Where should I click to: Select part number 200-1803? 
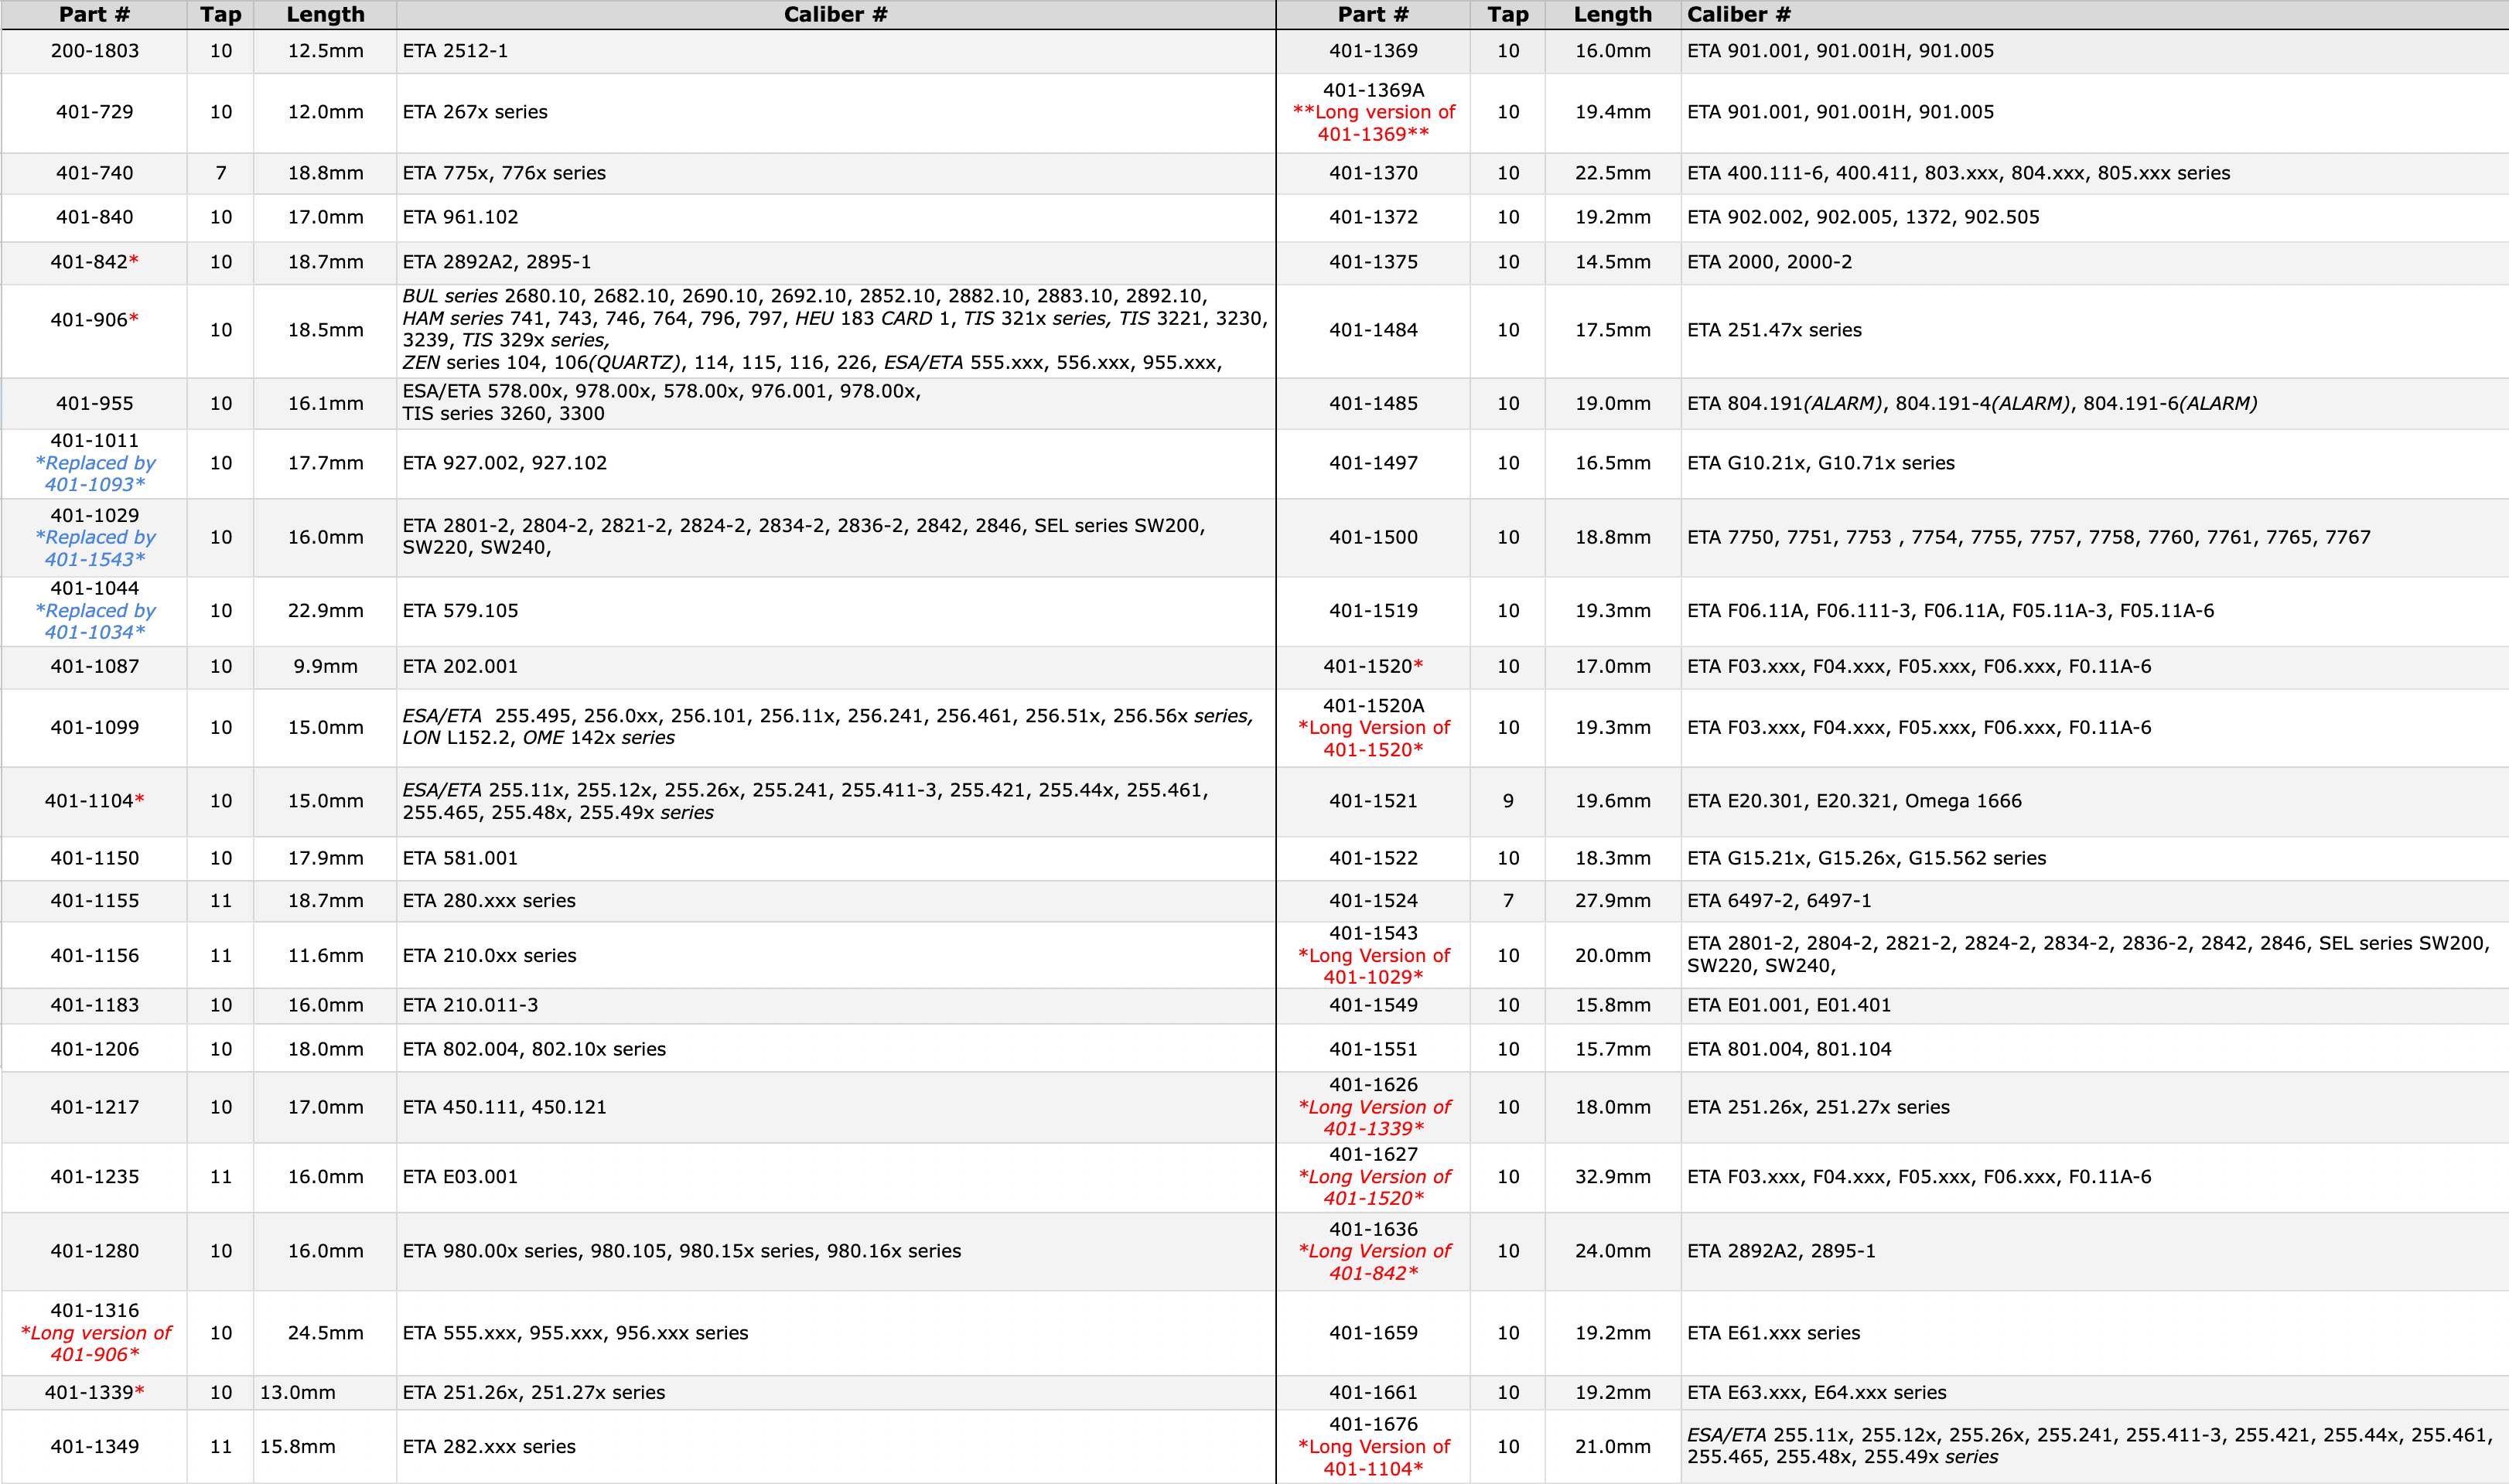point(95,51)
